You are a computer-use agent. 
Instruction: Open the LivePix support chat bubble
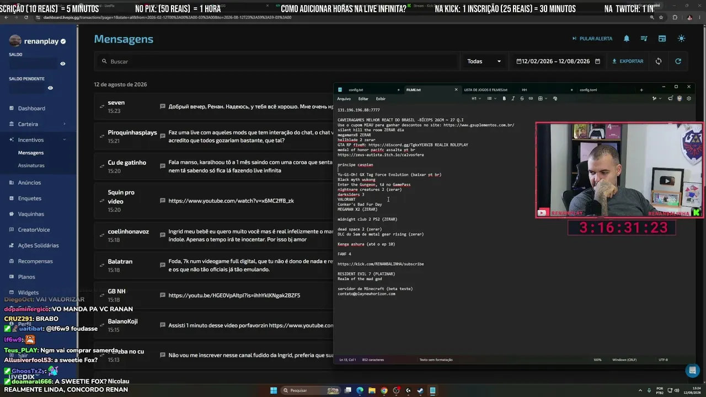click(692, 371)
